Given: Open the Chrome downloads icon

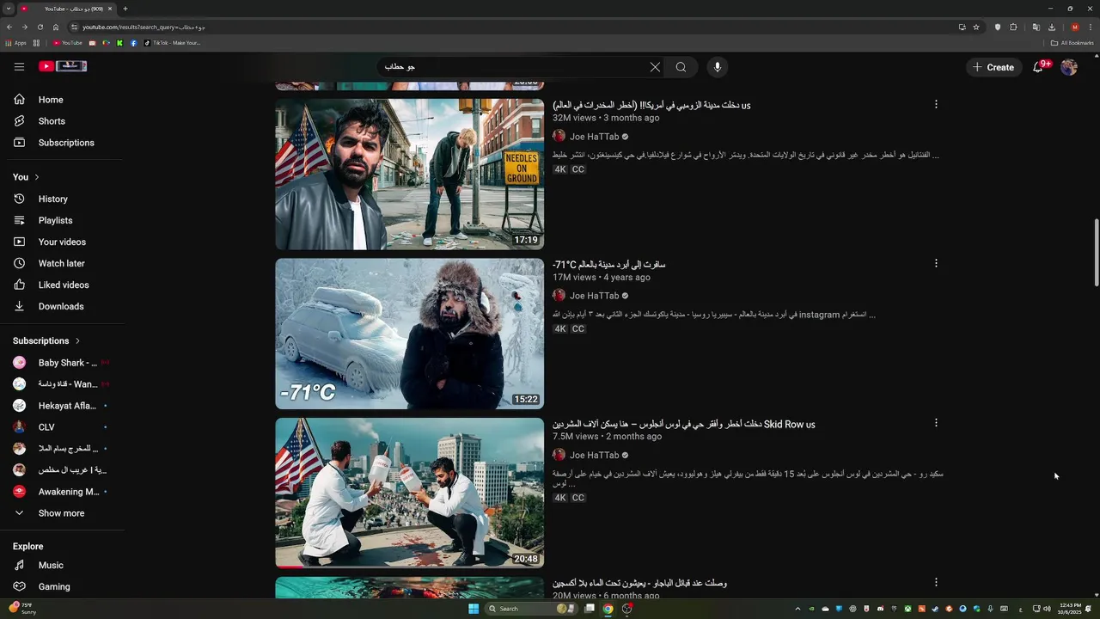Looking at the screenshot, I should pyautogui.click(x=1052, y=27).
